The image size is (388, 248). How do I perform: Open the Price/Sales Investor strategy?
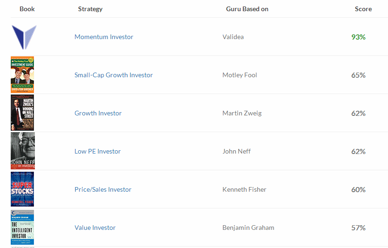pyautogui.click(x=103, y=189)
